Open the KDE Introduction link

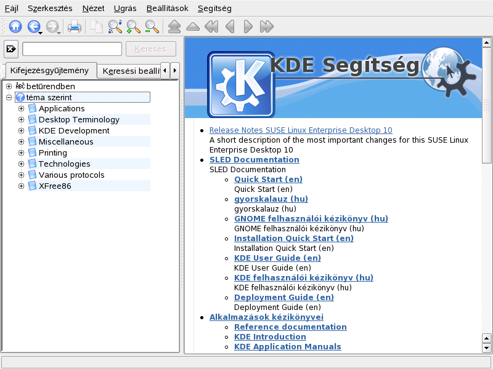[270, 336]
